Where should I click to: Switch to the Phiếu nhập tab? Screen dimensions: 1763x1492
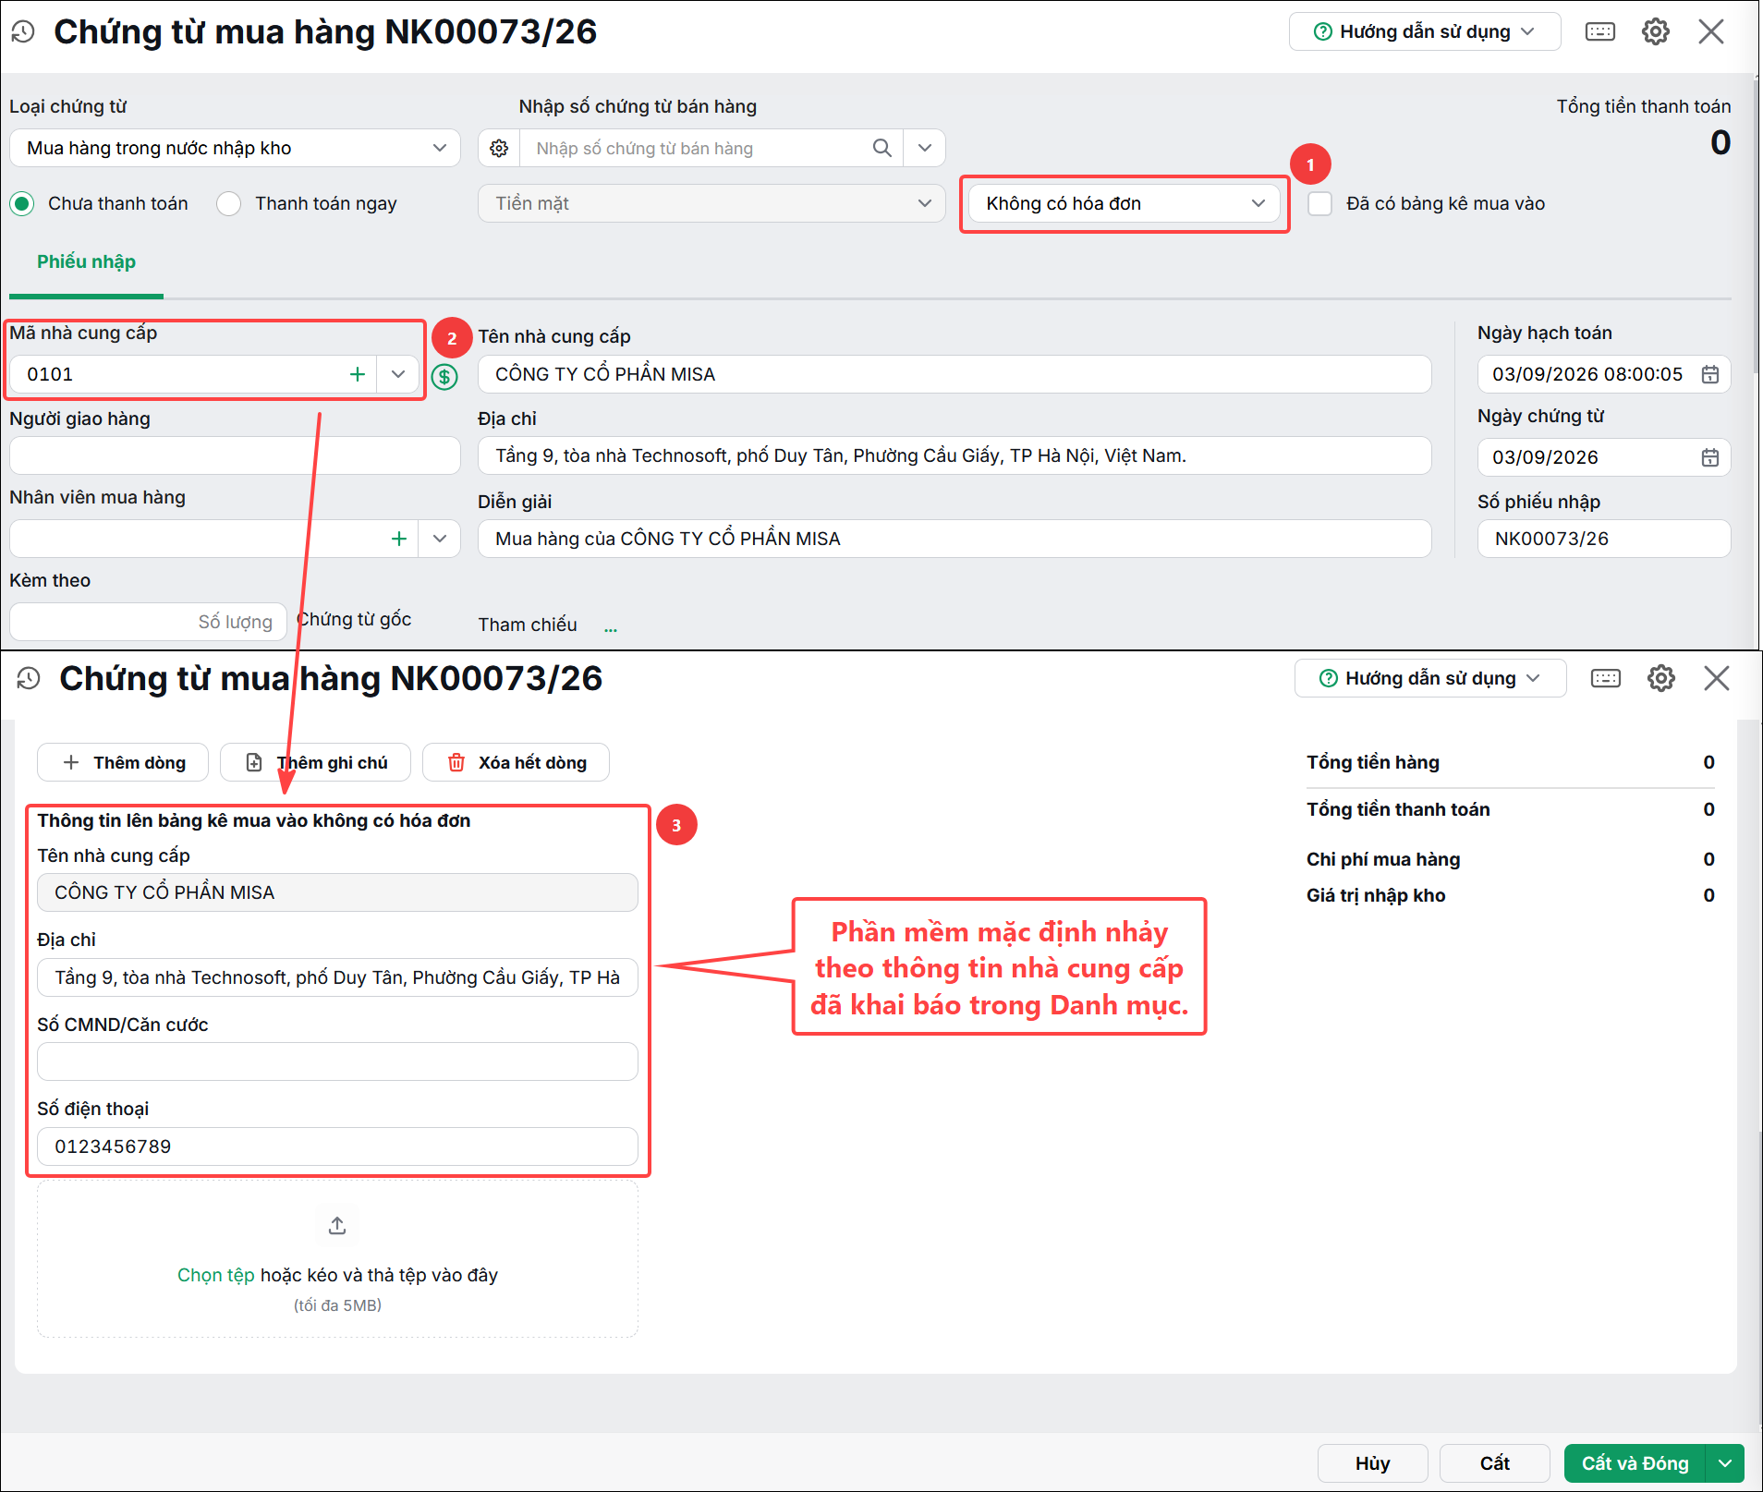[x=86, y=261]
